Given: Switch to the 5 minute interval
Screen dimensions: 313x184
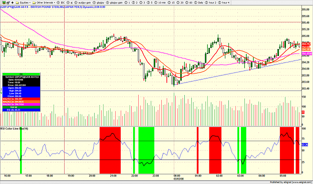Looking at the screenshot, I should tap(150, 2).
